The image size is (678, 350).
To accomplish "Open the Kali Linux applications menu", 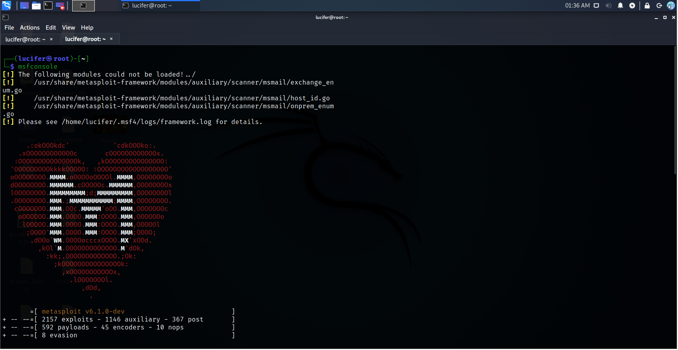I will pyautogui.click(x=6, y=6).
